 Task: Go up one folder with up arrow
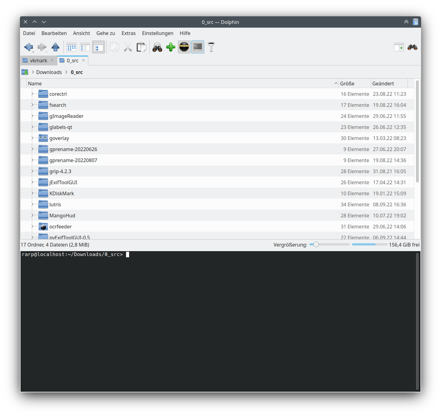[56, 47]
